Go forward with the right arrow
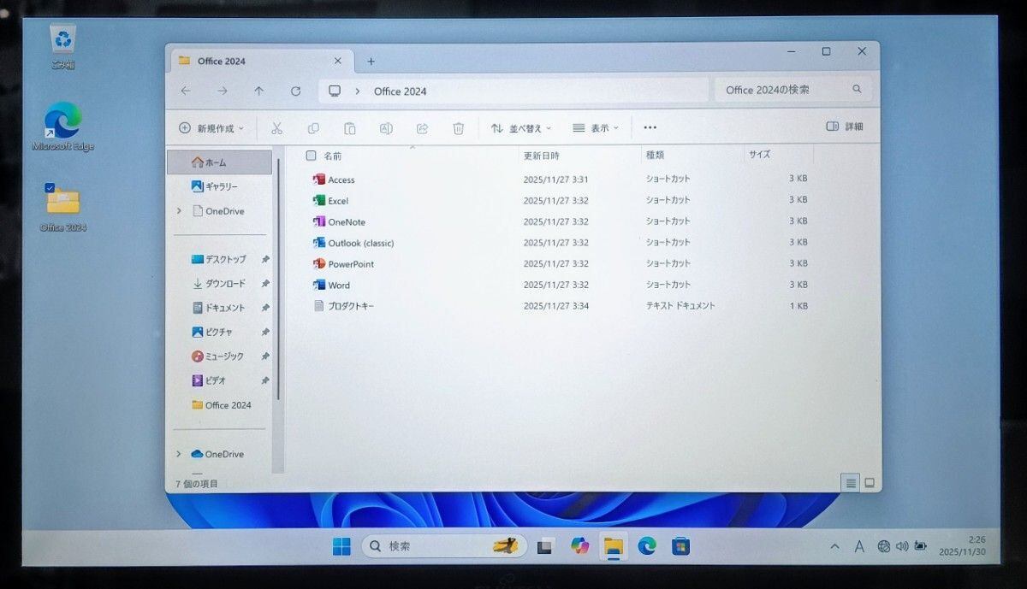 pyautogui.click(x=223, y=91)
